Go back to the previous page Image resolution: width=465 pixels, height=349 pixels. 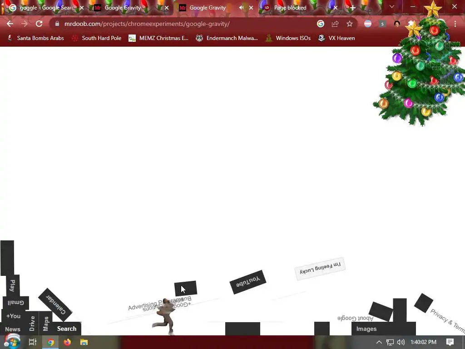10,24
